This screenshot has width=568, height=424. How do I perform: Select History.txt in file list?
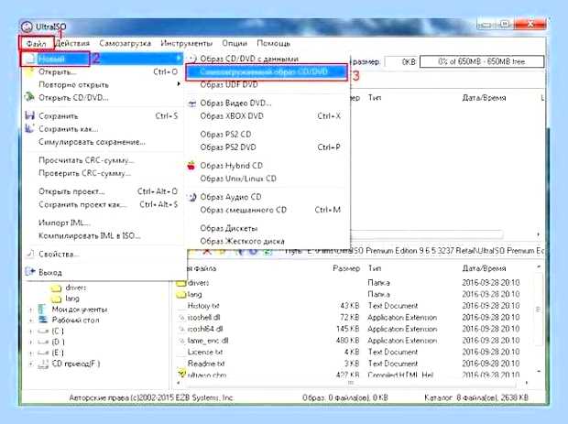pos(203,306)
